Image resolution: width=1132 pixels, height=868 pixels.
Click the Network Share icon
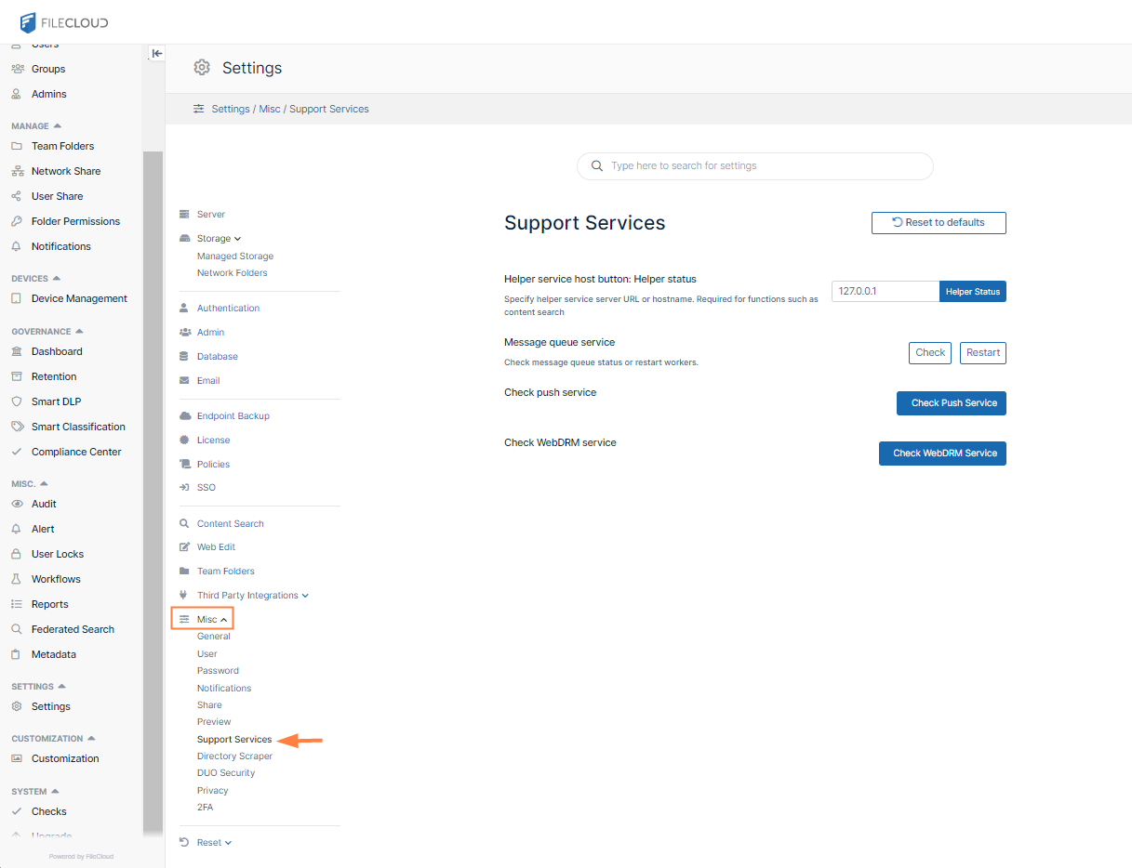click(16, 171)
